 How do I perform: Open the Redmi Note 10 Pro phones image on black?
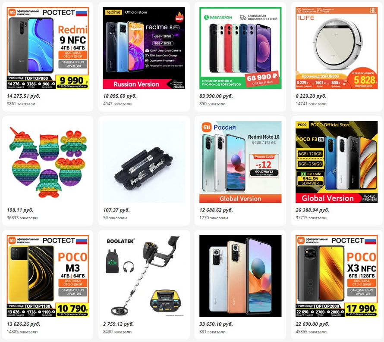240,276
